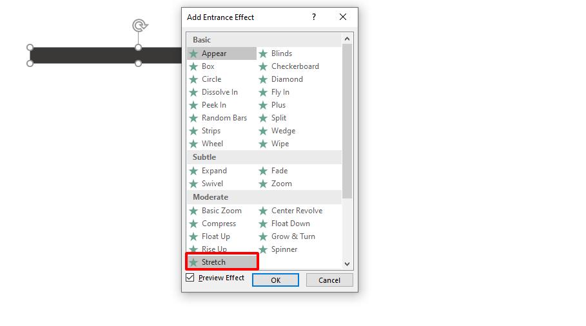Toggle the Preview Effect checkbox
This screenshot has width=586, height=326.
pos(190,278)
